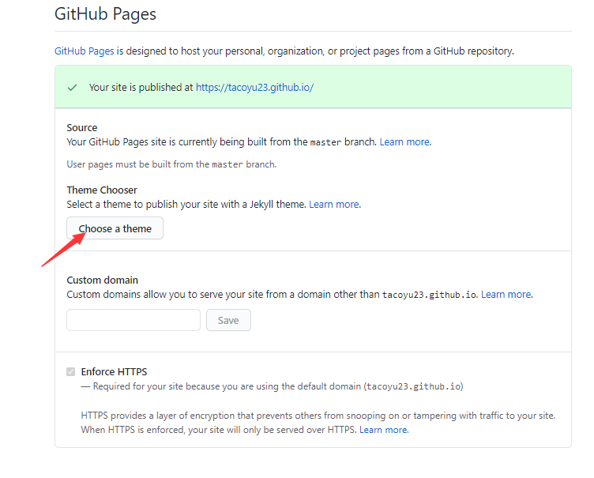
Task: Open the GitHub Pages documentation link
Action: pyautogui.click(x=84, y=51)
